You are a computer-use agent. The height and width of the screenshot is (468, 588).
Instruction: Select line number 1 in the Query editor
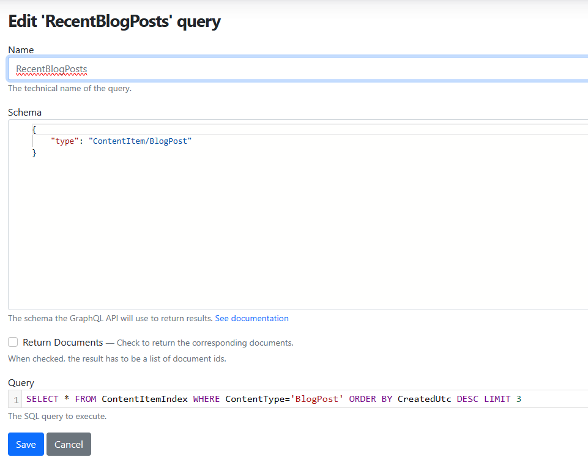point(15,399)
